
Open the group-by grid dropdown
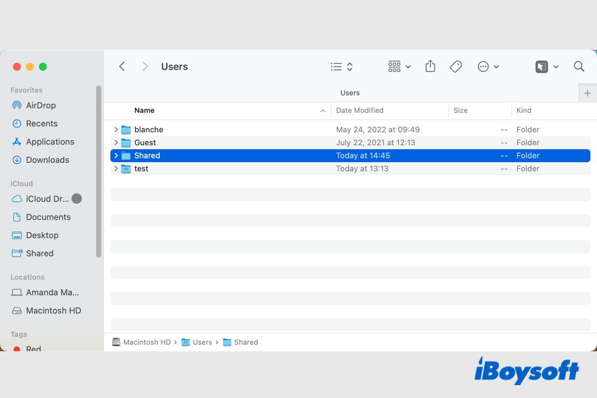[x=399, y=67]
